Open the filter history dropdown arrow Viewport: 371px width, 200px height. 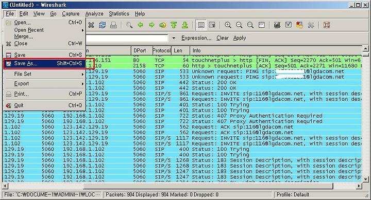tap(174, 38)
